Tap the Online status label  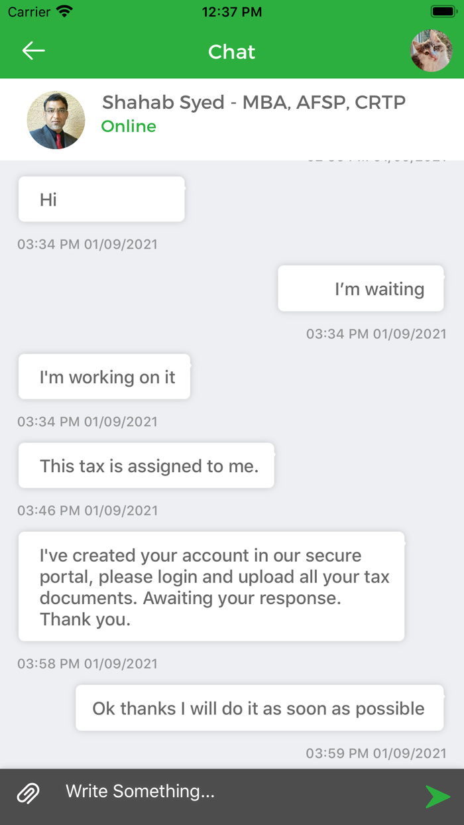[x=129, y=126]
